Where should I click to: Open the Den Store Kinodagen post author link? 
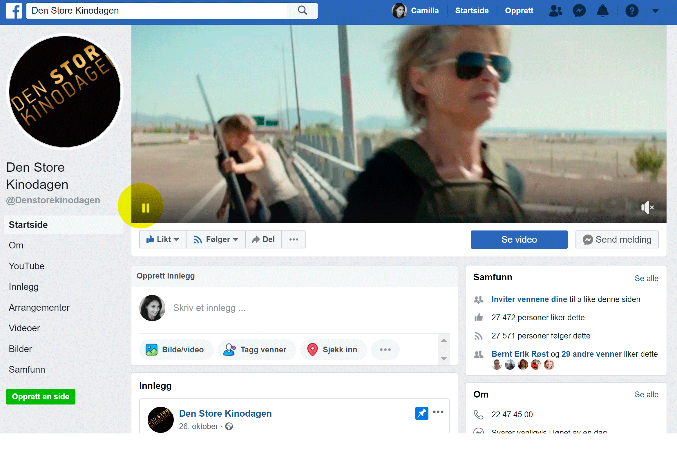(x=225, y=413)
